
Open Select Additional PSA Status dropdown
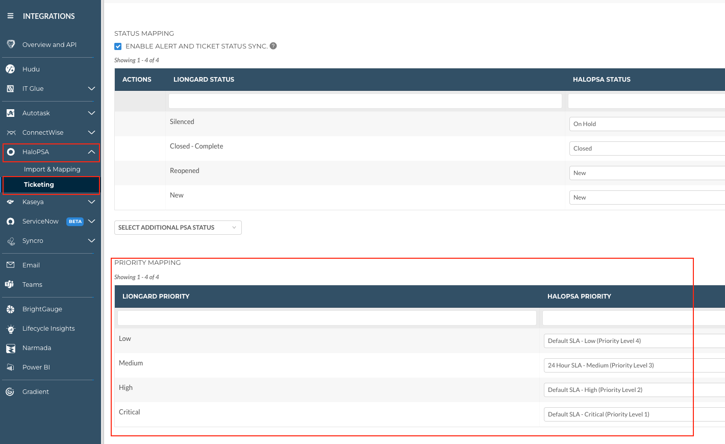(178, 228)
